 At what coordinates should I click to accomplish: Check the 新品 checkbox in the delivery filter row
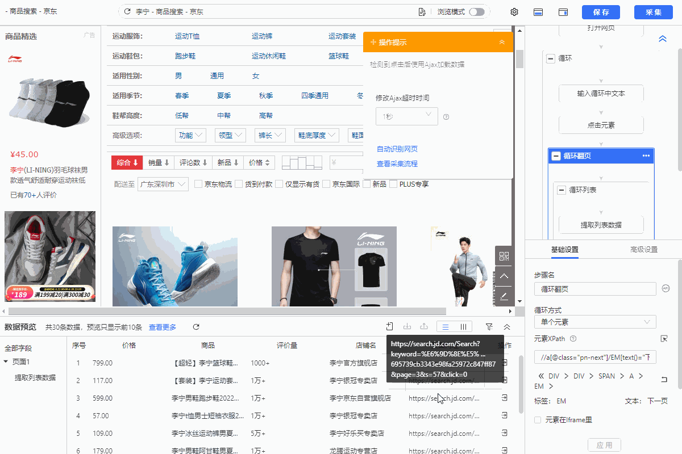point(367,184)
